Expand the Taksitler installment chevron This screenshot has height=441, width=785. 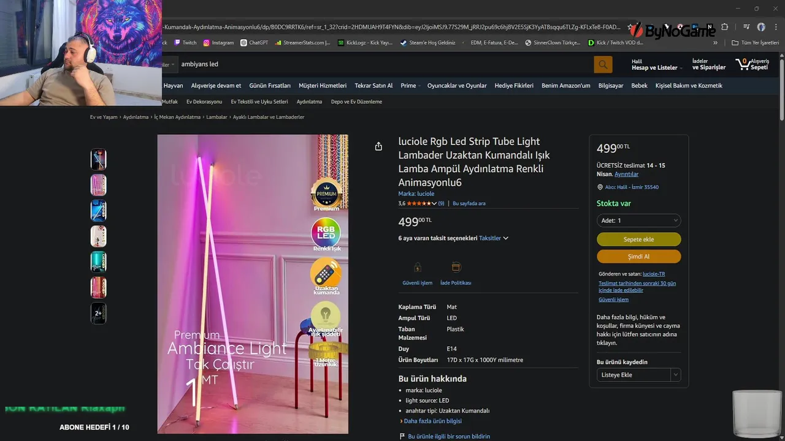506,238
